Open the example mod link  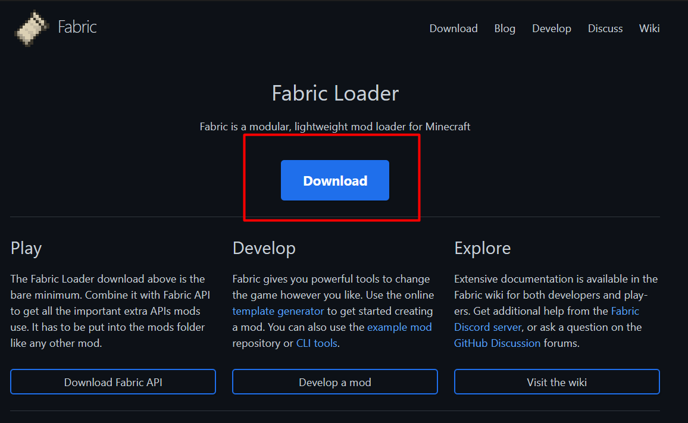tap(399, 327)
